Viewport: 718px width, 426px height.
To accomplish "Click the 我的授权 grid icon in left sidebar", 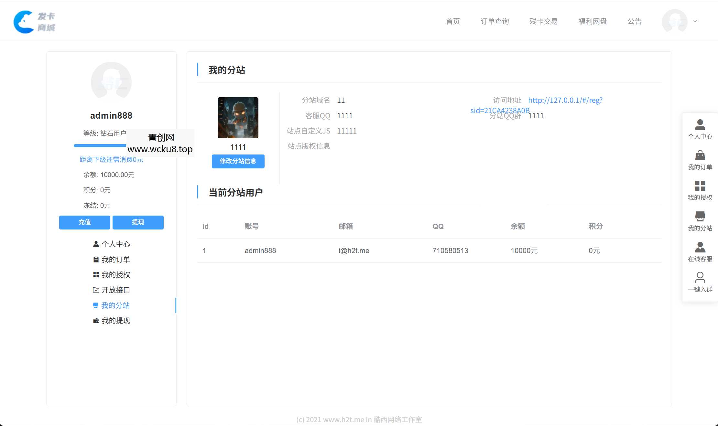I will [x=95, y=274].
